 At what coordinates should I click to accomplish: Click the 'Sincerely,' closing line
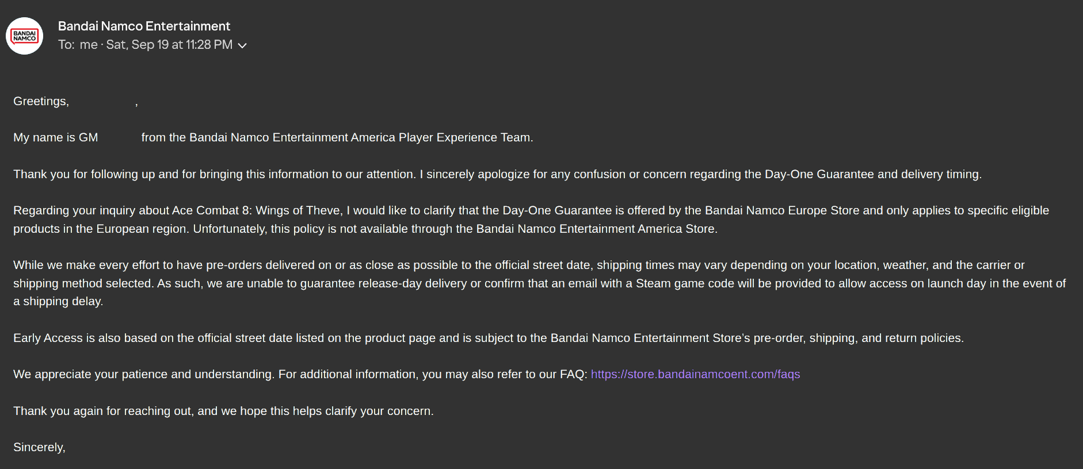click(39, 447)
